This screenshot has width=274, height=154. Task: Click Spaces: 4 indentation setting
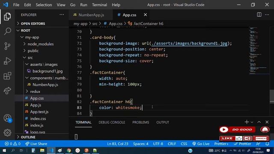click(141, 144)
